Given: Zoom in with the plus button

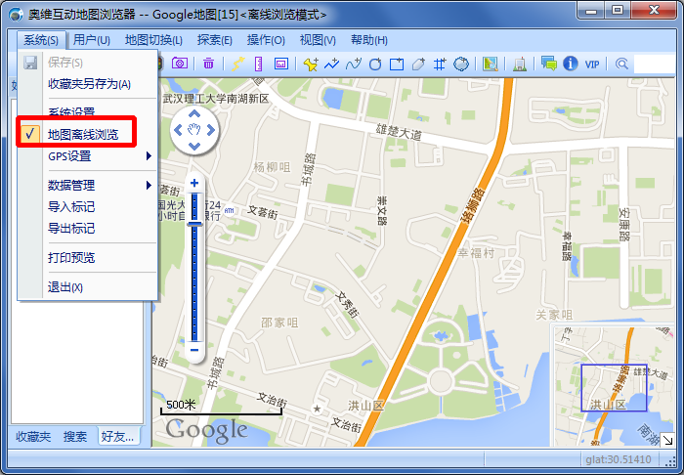Looking at the screenshot, I should (x=194, y=183).
